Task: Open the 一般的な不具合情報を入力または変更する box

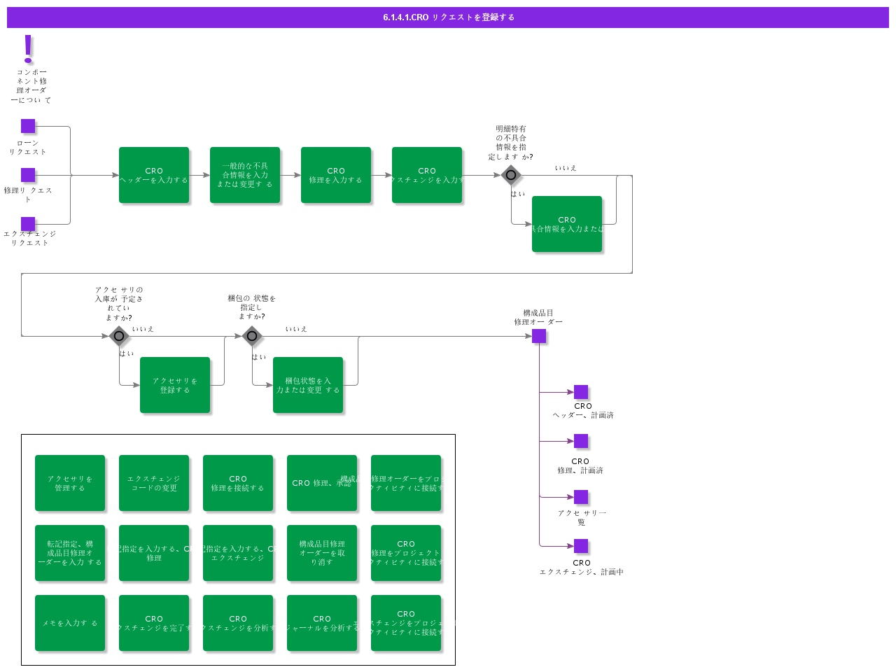Action: pos(245,175)
